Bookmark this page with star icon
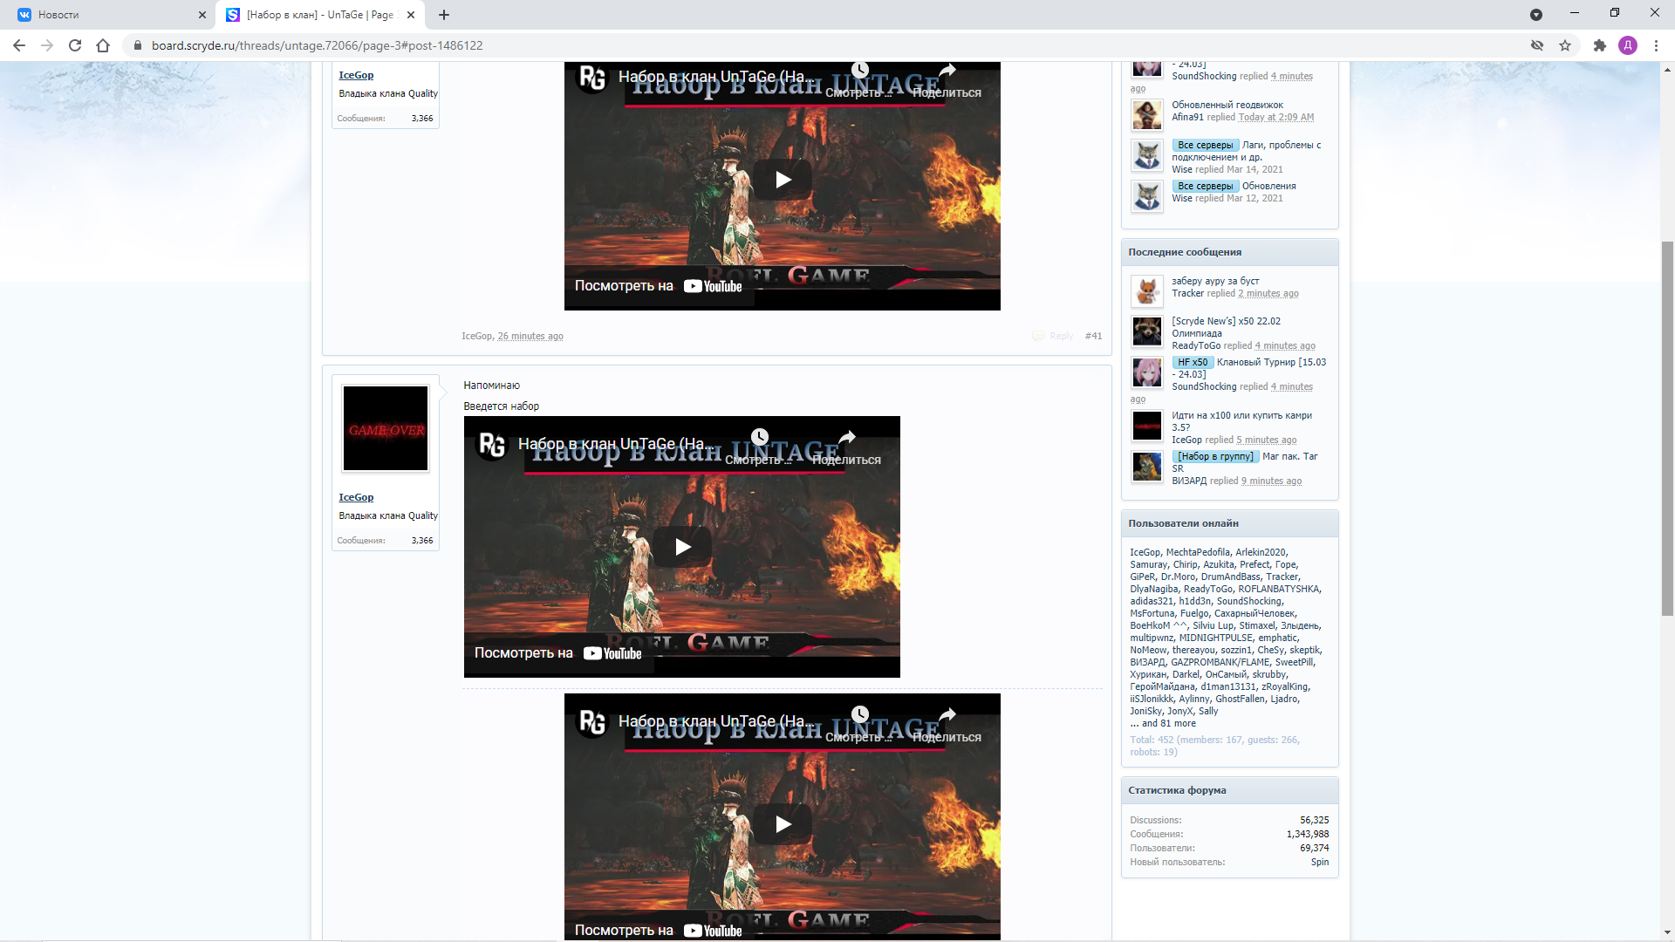Viewport: 1675px width, 942px height. pyautogui.click(x=1565, y=45)
